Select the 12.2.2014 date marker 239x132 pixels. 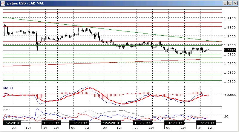(x=111, y=123)
